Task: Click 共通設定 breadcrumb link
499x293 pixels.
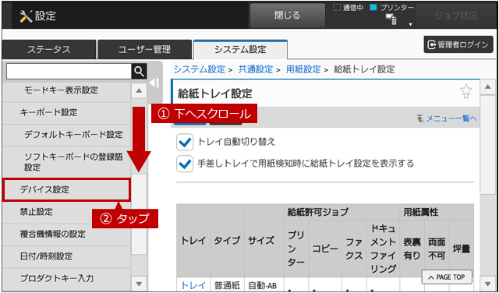Action: pyautogui.click(x=256, y=69)
